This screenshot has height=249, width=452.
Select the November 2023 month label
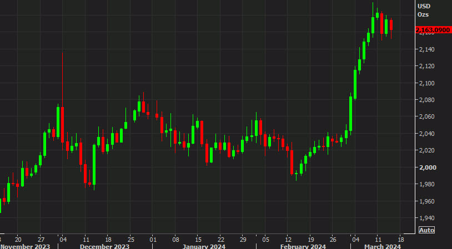[25, 246]
